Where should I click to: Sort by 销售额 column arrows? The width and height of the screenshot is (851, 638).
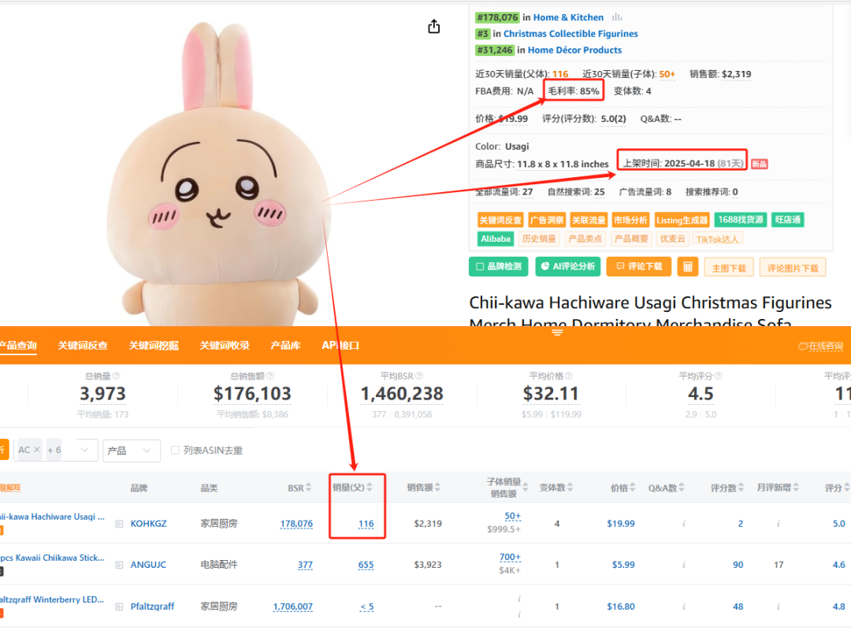(437, 488)
